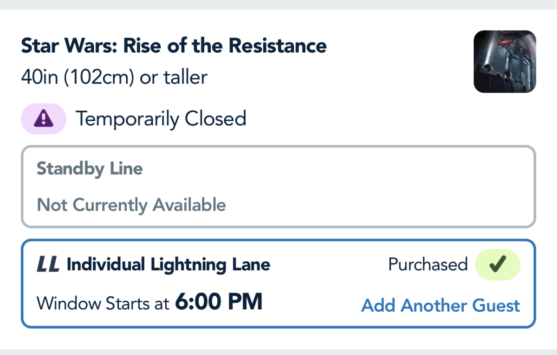Screen dimensions: 557x355
Task: Click the gray divider bar above the attraction
Action: [x=278, y=4]
